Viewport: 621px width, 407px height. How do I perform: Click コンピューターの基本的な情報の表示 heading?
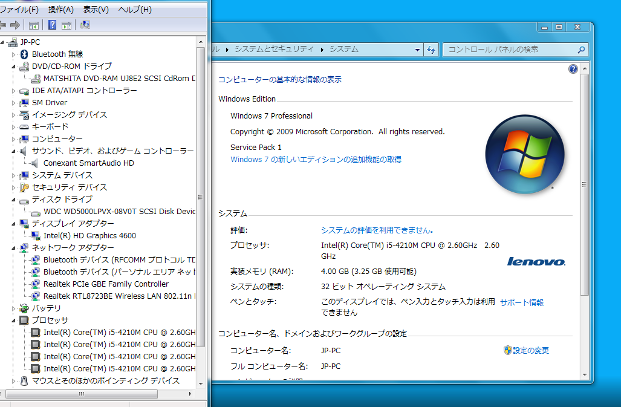click(279, 80)
